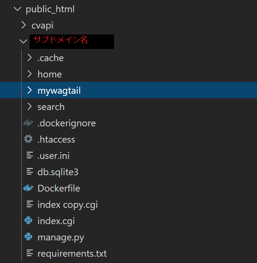Expand the search folder arrow
This screenshot has height=263, width=257.
tap(30, 107)
